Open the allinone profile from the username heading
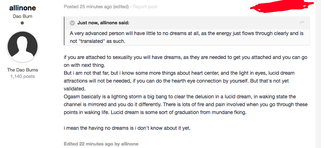This screenshot has width=325, height=148. coord(22,8)
